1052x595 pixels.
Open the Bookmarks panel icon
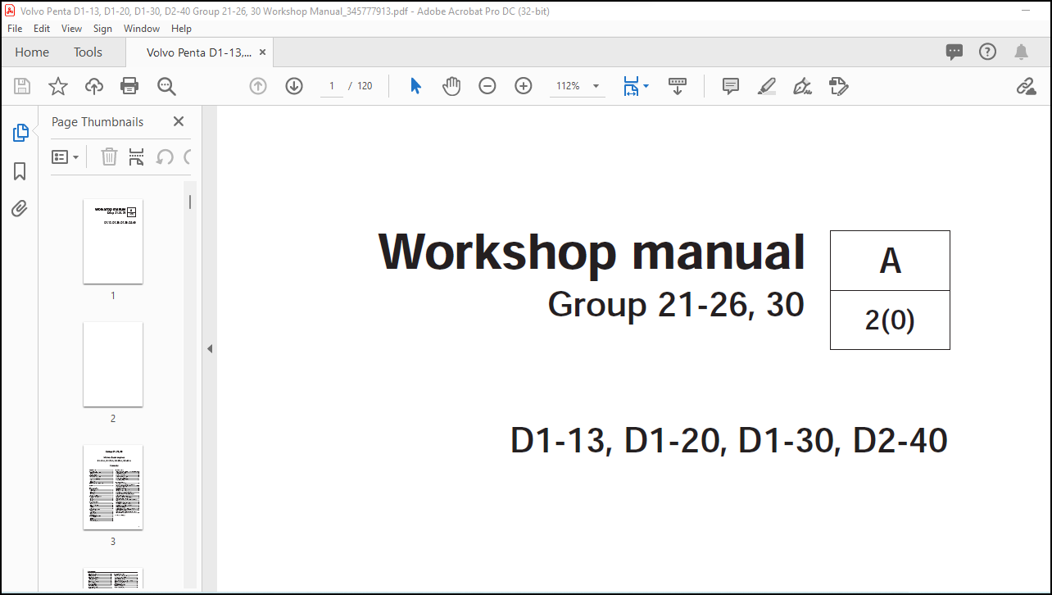click(20, 171)
